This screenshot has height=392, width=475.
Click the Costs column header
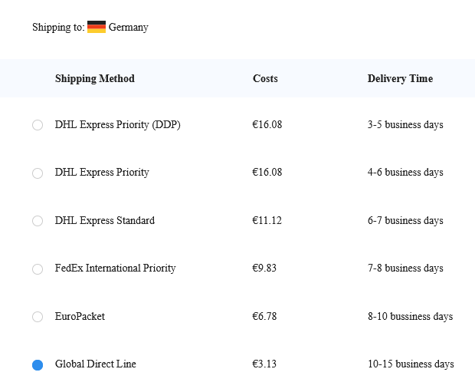pyautogui.click(x=265, y=78)
